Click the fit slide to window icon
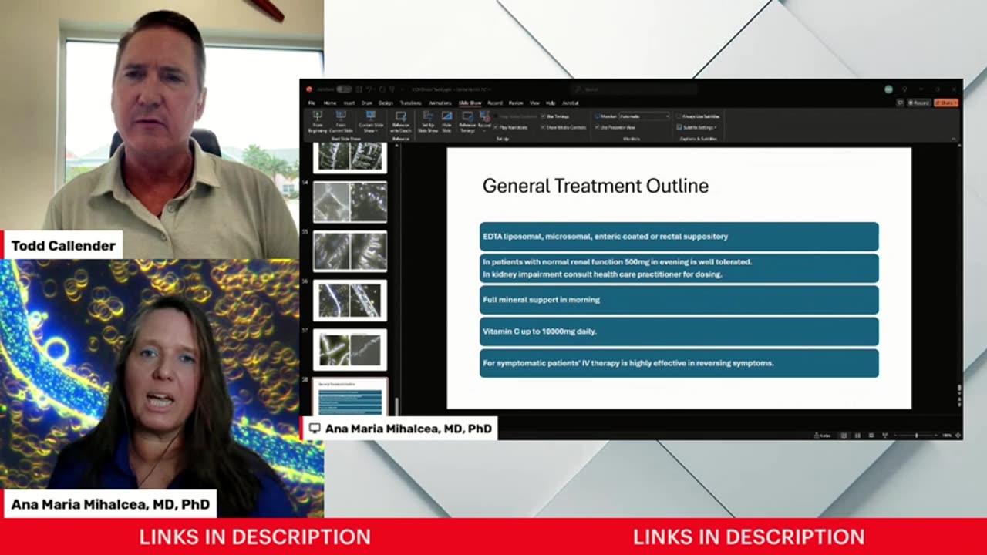This screenshot has height=555, width=987. coord(958,436)
